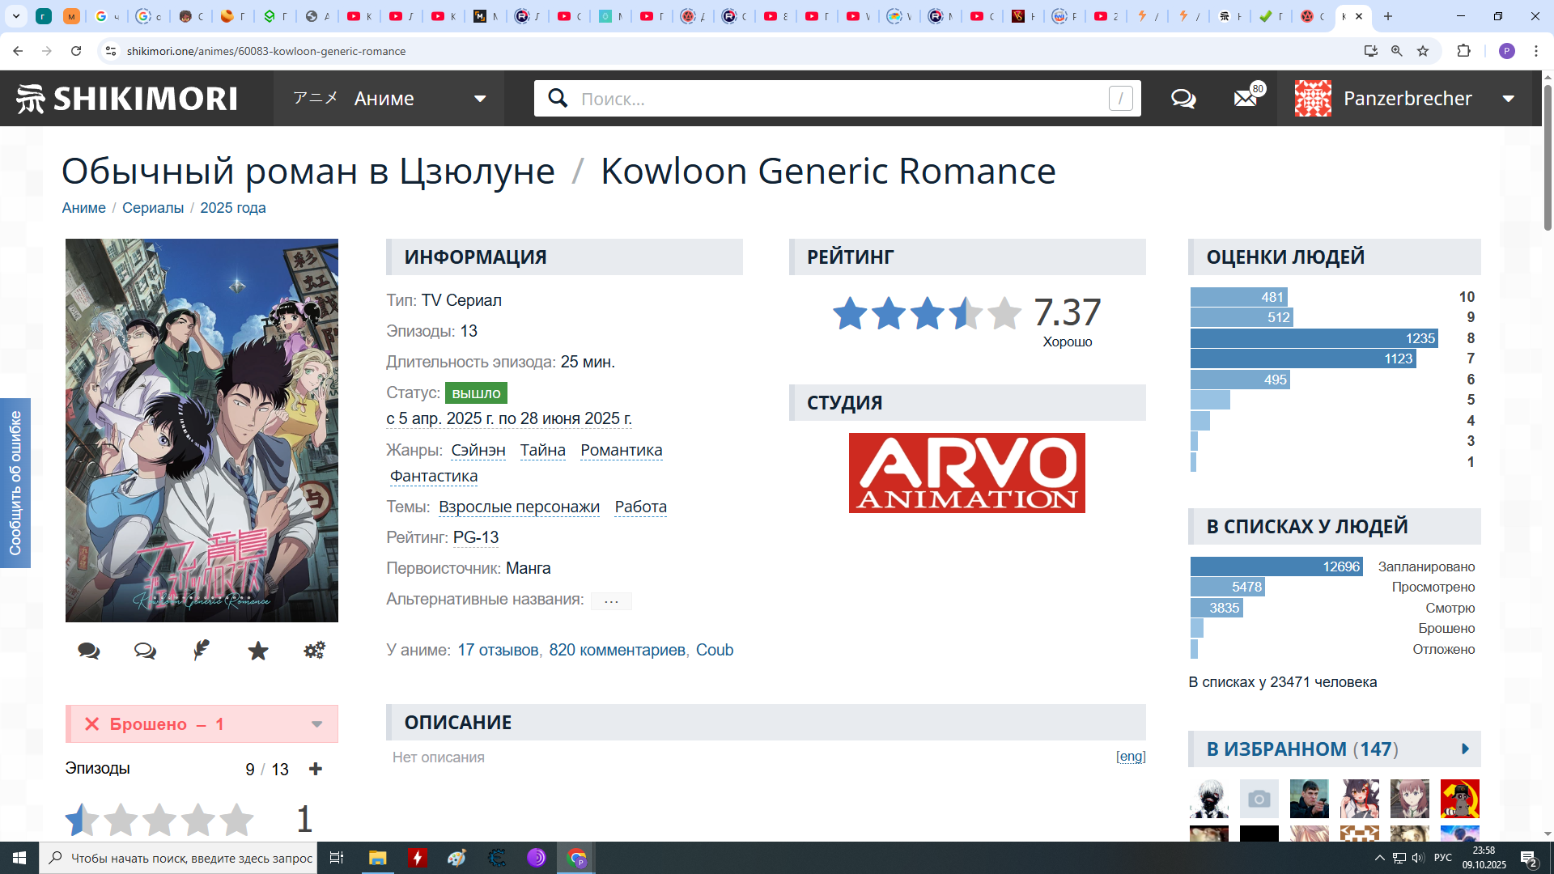Expand the alternative names ellipsis button
The image size is (1554, 874).
click(611, 600)
